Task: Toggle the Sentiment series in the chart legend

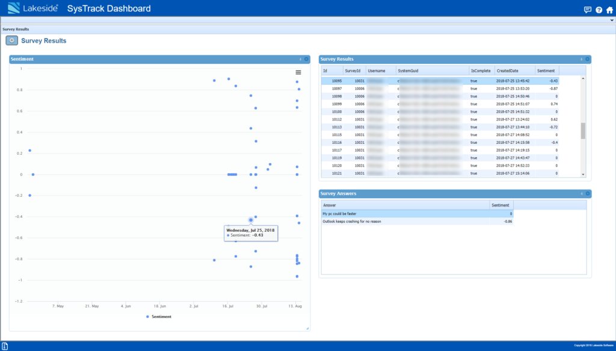Action: point(158,316)
